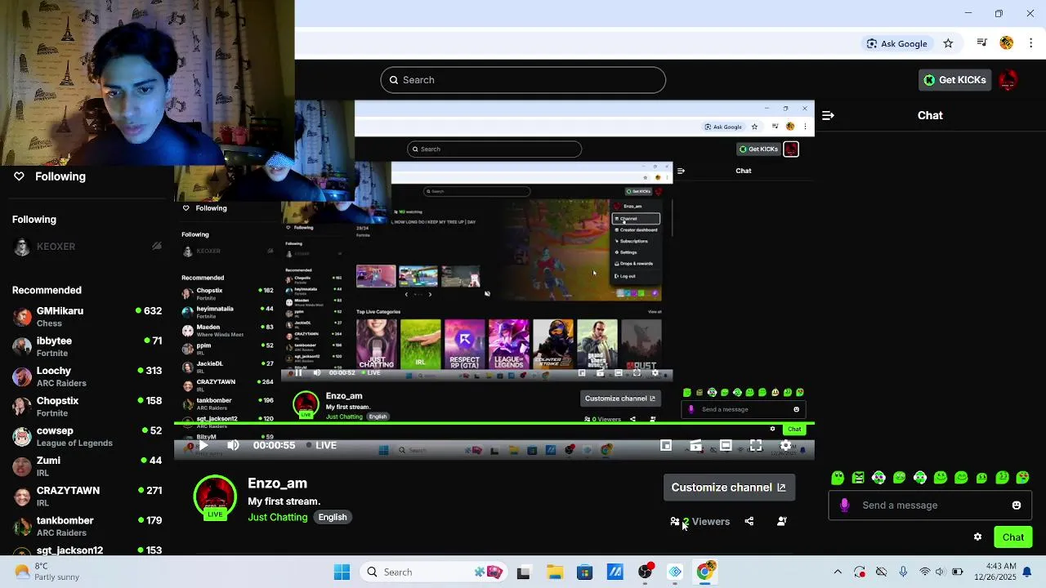Image resolution: width=1046 pixels, height=588 pixels.
Task: Insert the angry square-face emote
Action: (858, 478)
